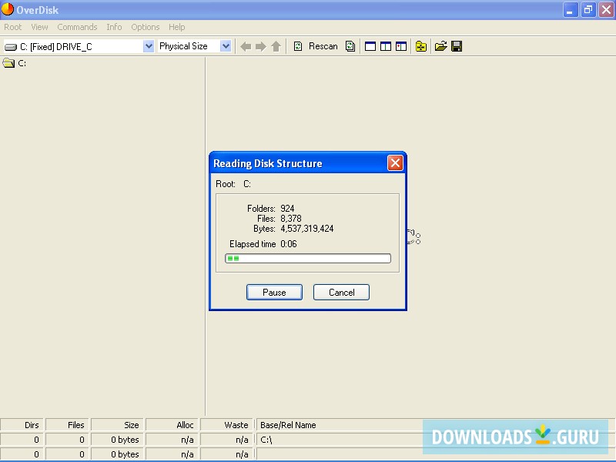
Task: Click the yellow filter settings icon
Action: [x=420, y=46]
